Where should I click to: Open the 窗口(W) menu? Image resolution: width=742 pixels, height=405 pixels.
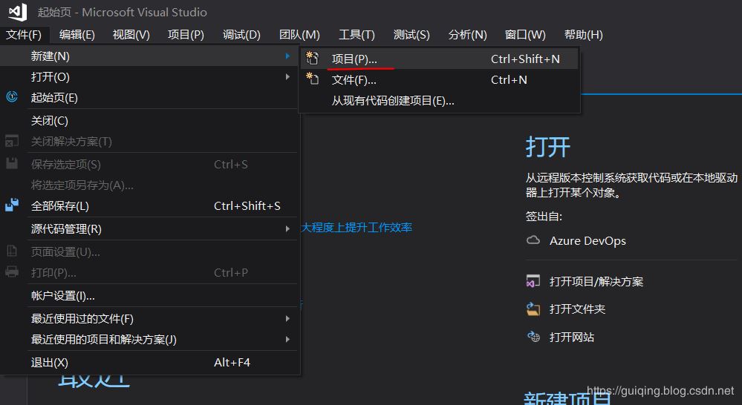point(525,35)
